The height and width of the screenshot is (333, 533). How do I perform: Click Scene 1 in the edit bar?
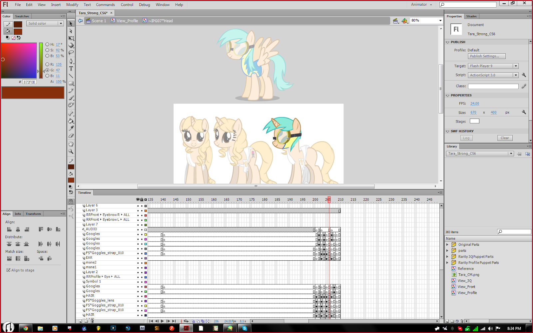point(96,21)
